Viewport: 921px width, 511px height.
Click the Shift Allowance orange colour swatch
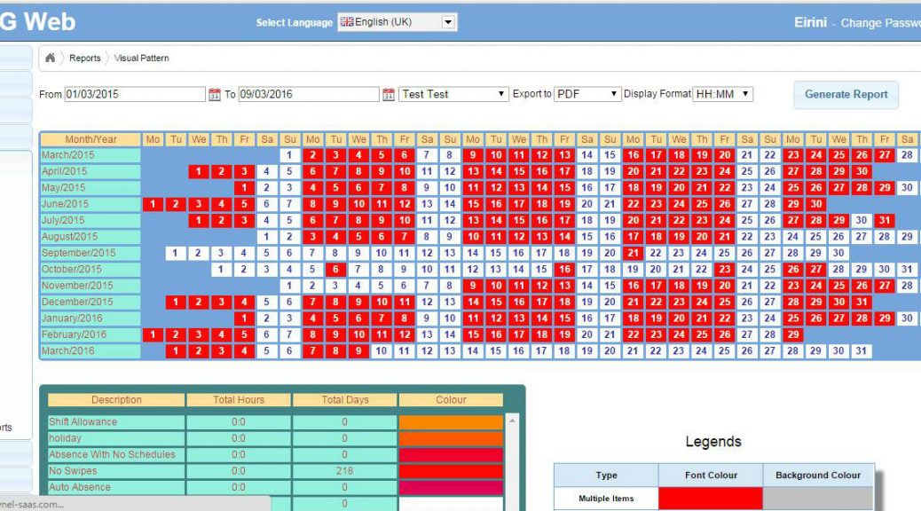451,422
